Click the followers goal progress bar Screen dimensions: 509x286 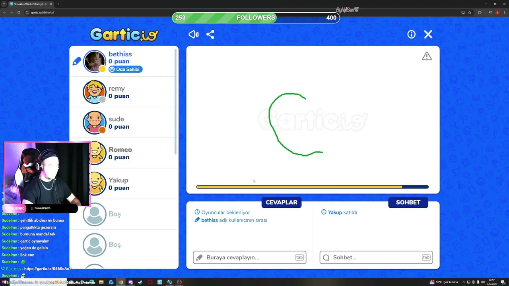pyautogui.click(x=256, y=17)
